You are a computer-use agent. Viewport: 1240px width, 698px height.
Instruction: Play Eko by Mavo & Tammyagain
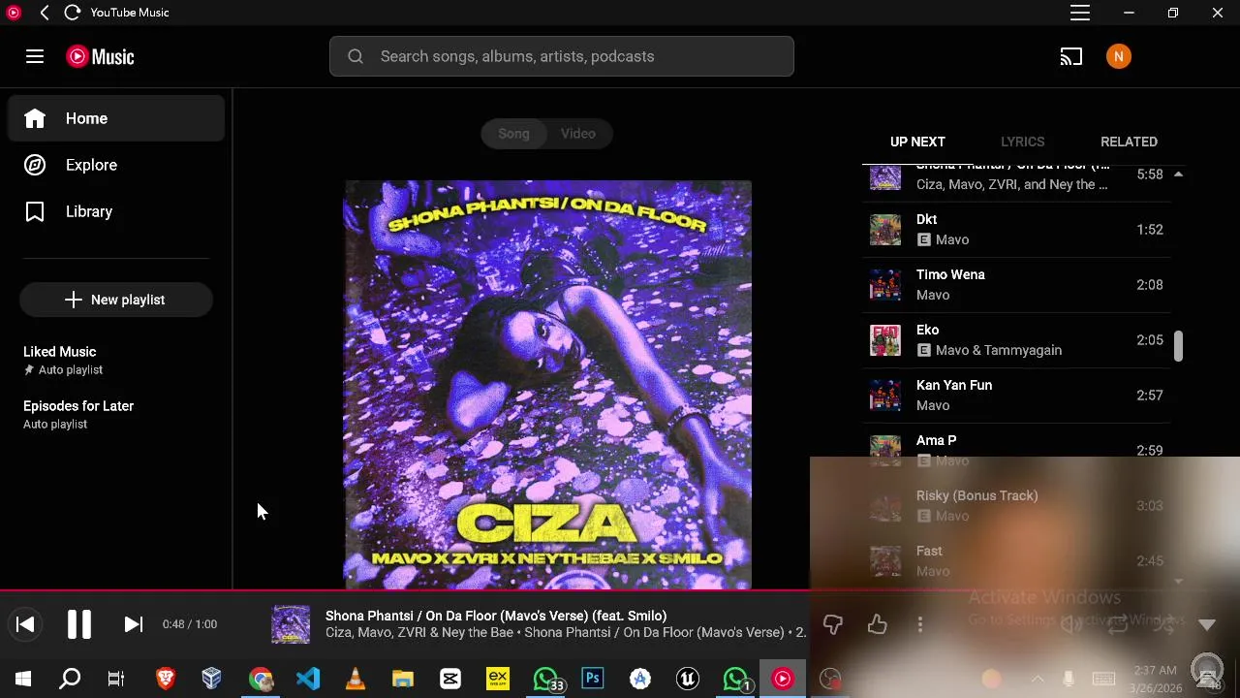click(x=1016, y=340)
